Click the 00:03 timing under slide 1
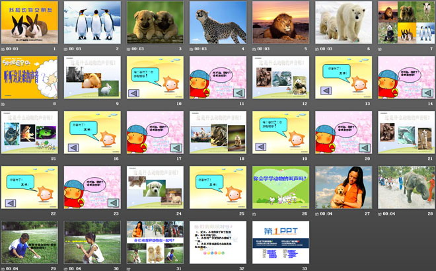The image size is (436, 271). coord(12,49)
